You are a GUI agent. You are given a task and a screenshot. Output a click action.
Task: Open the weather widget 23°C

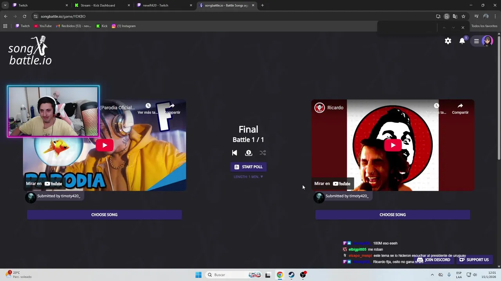(x=19, y=275)
